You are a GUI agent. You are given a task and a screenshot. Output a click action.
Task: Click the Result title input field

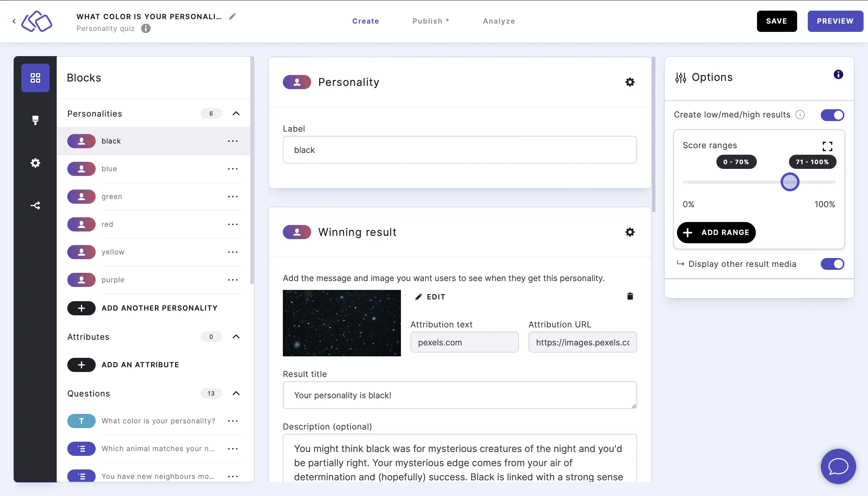[x=460, y=395]
